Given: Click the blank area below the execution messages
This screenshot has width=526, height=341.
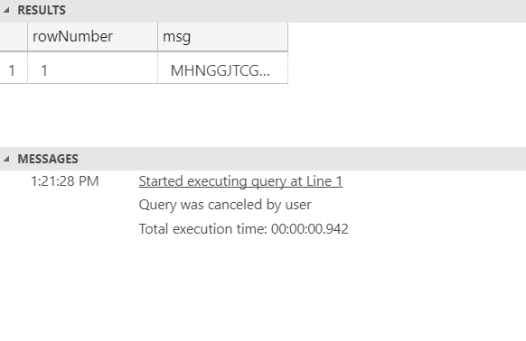Looking at the screenshot, I should (263, 290).
